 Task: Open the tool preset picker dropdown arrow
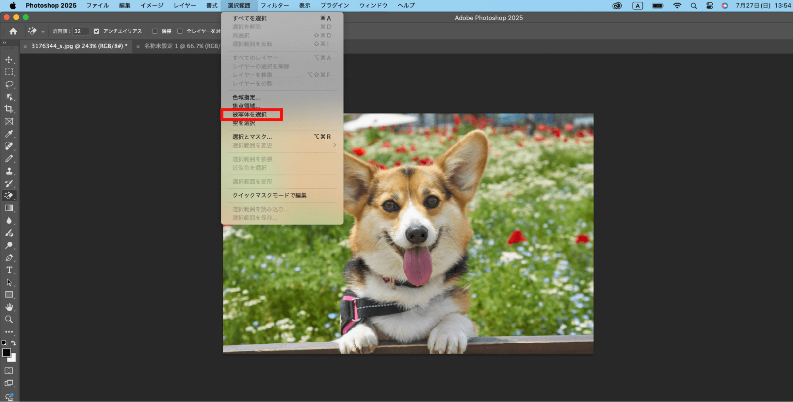43,31
